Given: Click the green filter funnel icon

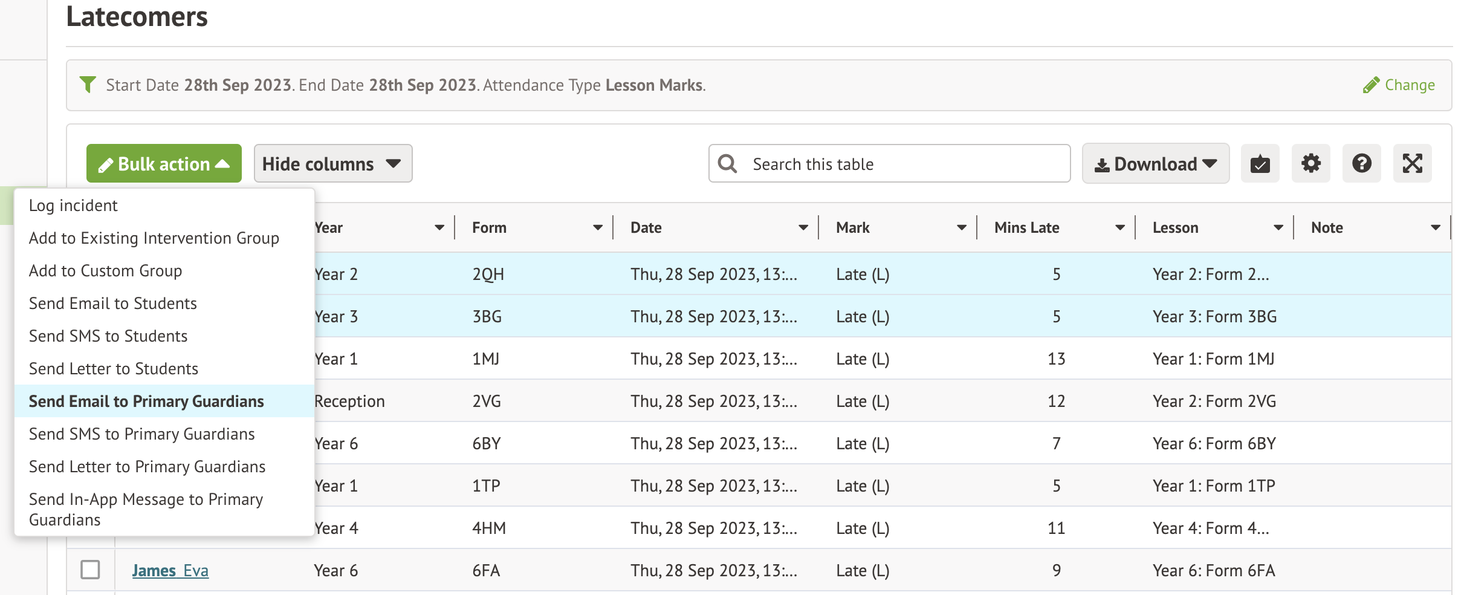Looking at the screenshot, I should pyautogui.click(x=88, y=85).
